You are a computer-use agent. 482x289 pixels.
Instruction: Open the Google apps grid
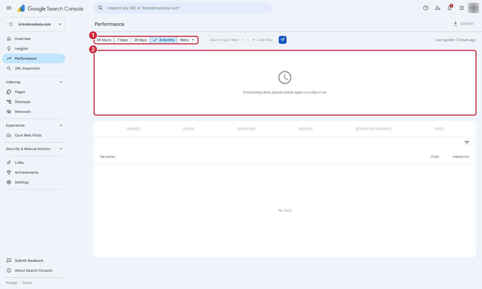[462, 8]
